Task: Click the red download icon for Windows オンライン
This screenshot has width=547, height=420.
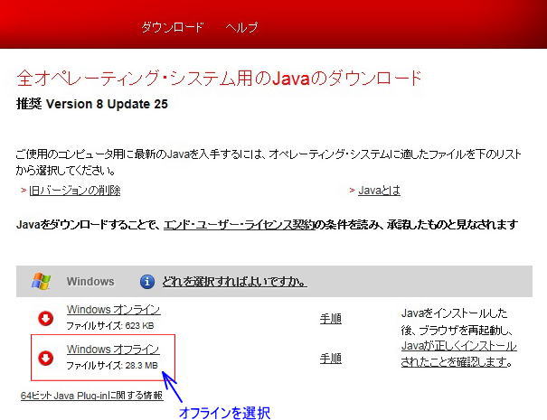Action: coord(46,318)
